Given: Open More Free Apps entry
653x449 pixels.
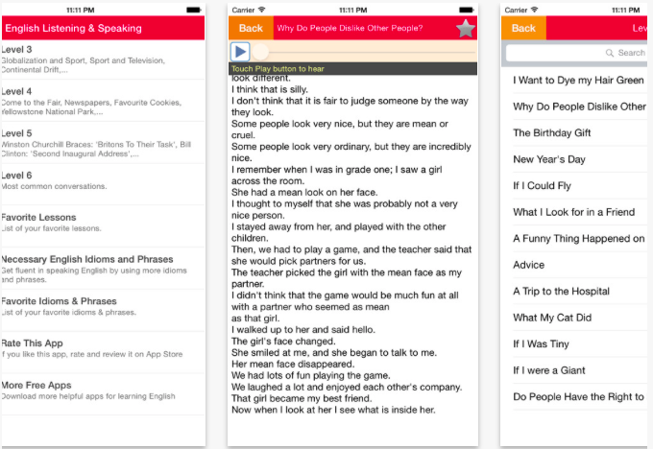Looking at the screenshot, I should [104, 394].
